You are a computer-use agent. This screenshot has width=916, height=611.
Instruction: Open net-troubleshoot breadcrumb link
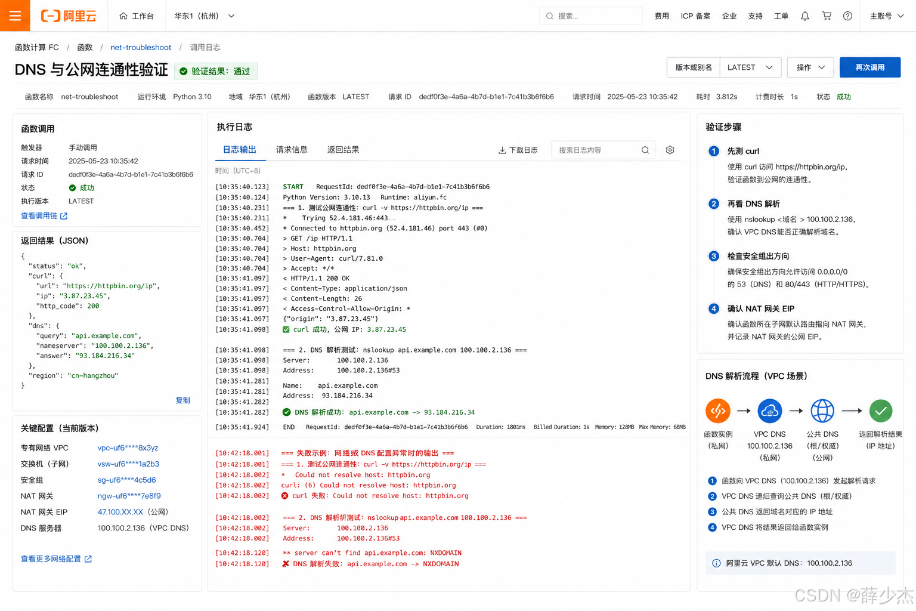(x=141, y=47)
